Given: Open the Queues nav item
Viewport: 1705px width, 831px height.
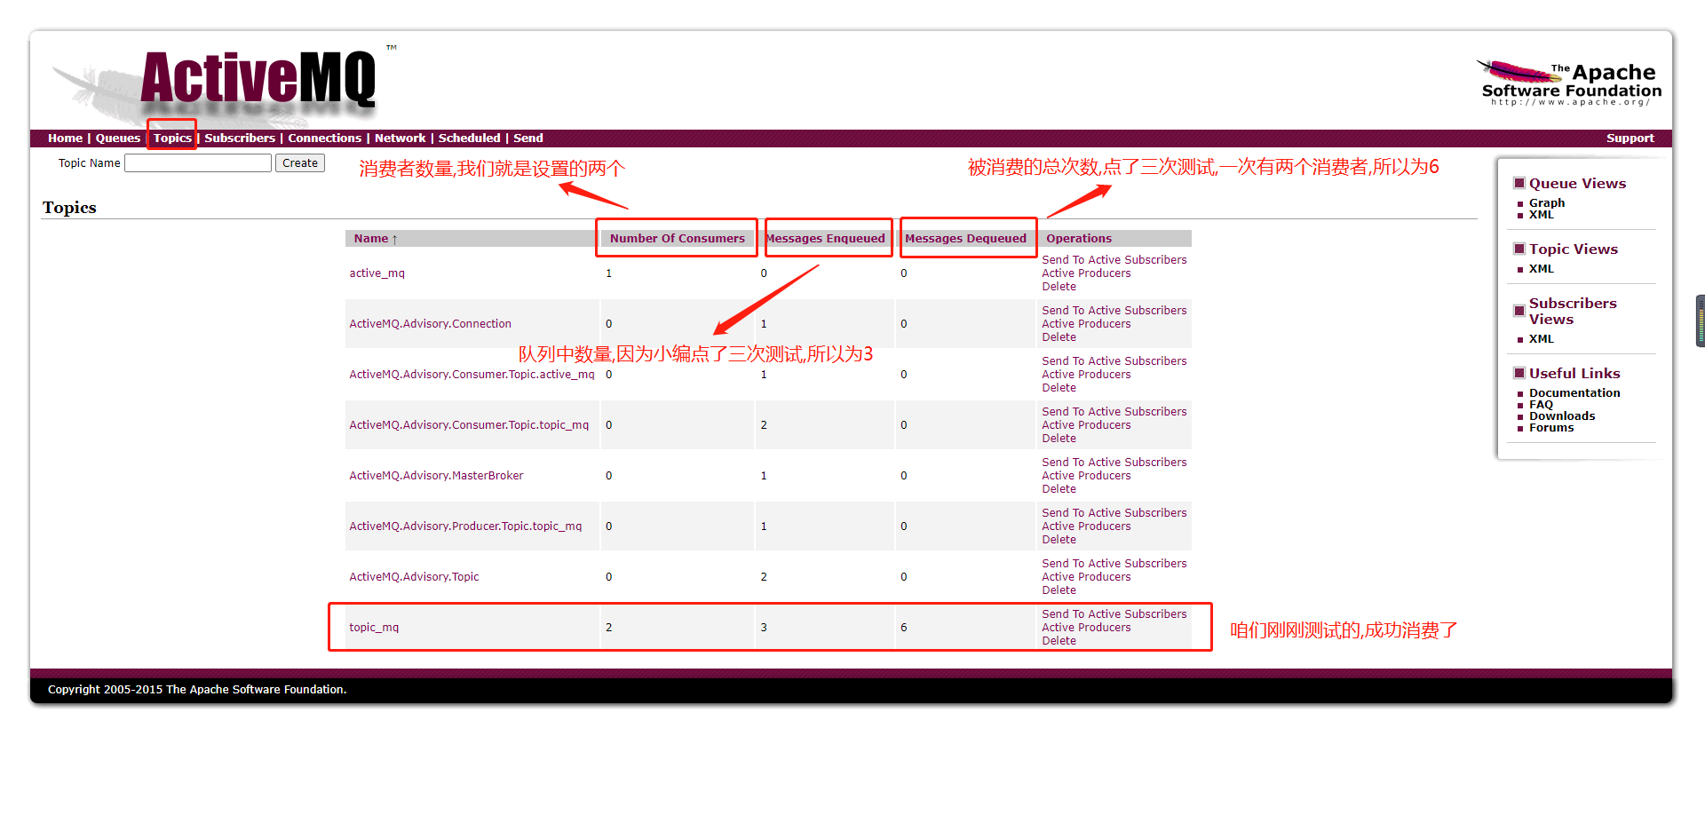Looking at the screenshot, I should (x=118, y=138).
